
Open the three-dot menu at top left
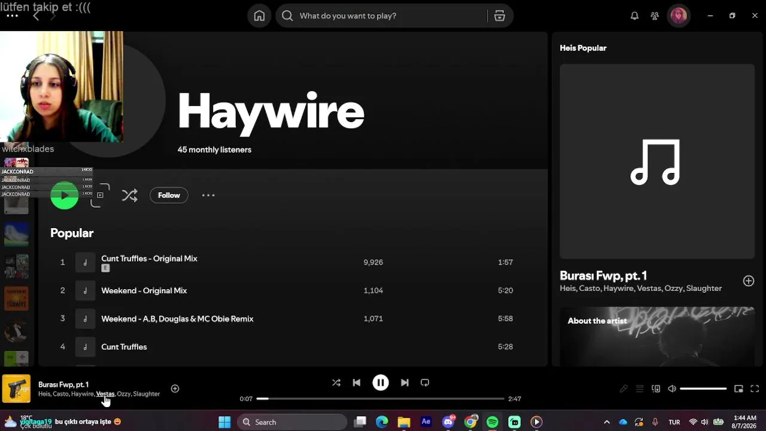click(x=13, y=16)
